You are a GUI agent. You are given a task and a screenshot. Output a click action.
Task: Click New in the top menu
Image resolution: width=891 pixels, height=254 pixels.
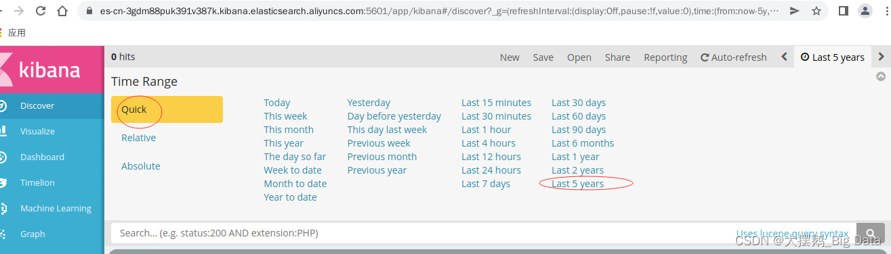point(510,57)
